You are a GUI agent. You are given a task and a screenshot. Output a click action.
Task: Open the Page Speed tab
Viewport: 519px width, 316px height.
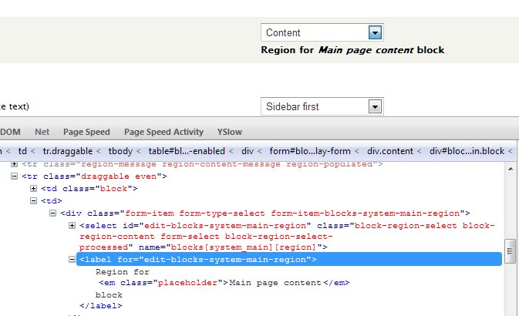pyautogui.click(x=86, y=132)
